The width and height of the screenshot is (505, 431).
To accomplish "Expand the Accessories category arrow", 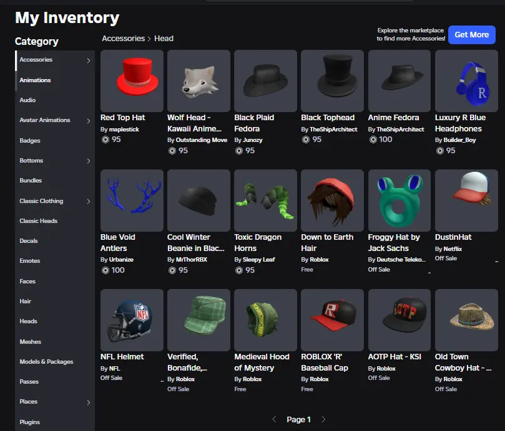I will tap(88, 60).
